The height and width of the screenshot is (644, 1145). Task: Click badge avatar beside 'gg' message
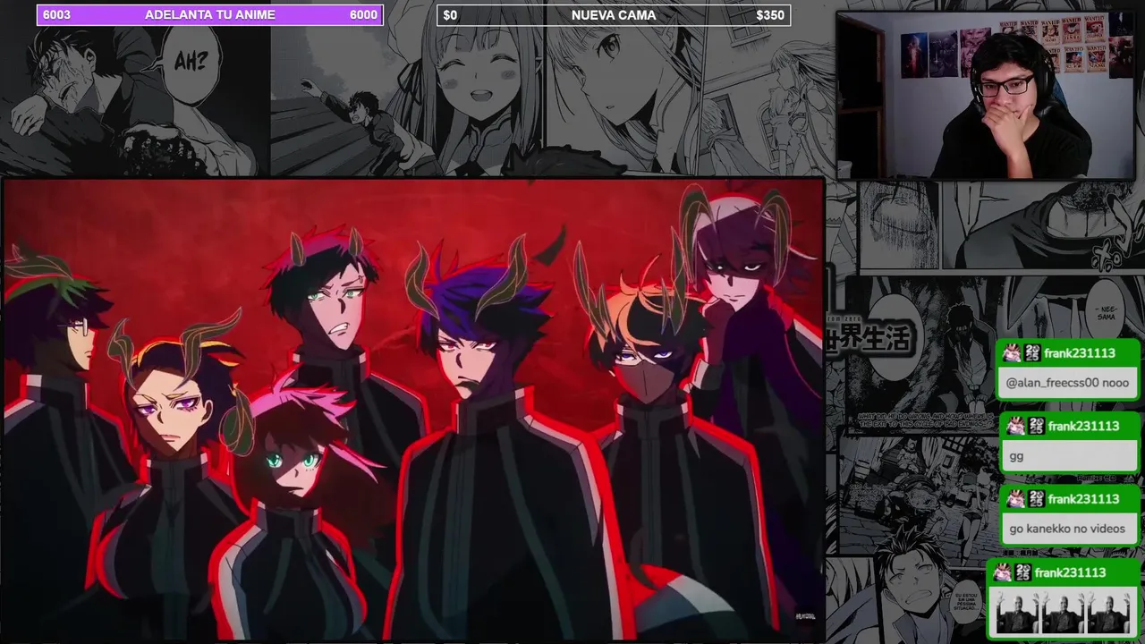(1015, 427)
